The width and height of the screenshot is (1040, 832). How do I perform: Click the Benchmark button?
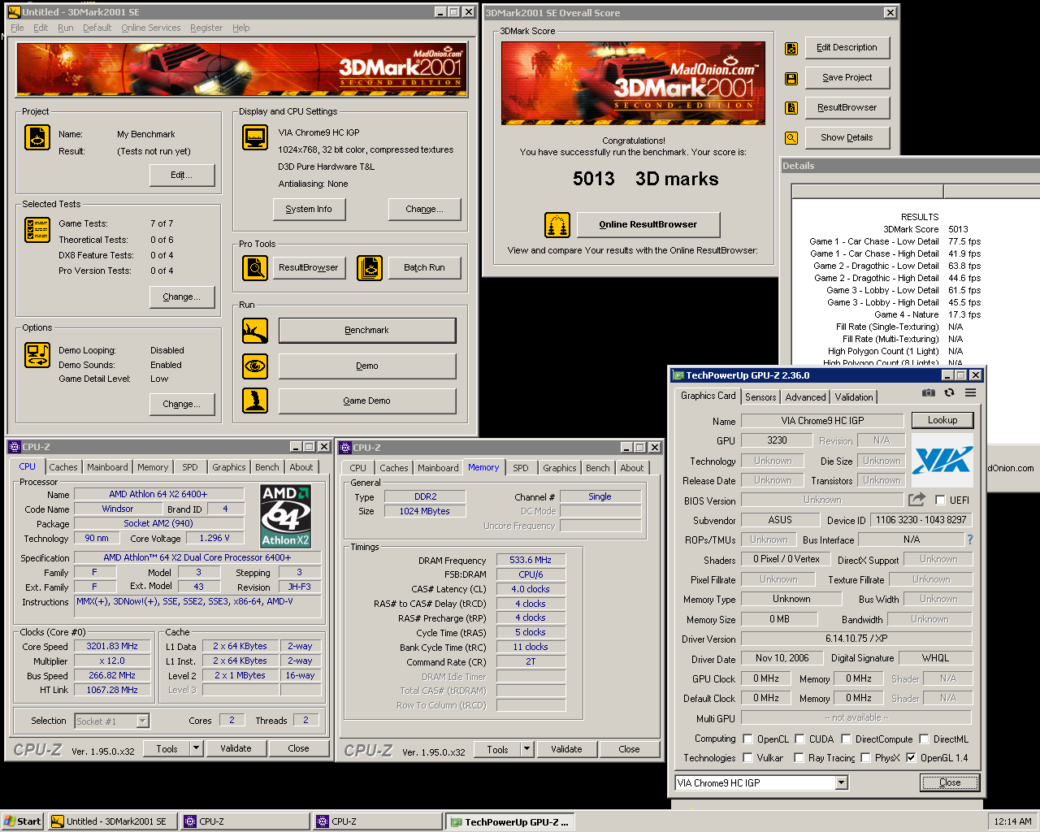click(x=367, y=331)
